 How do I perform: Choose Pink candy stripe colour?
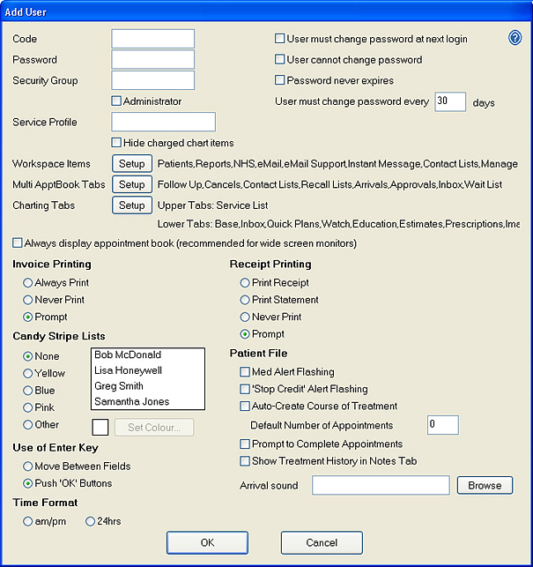(x=28, y=408)
